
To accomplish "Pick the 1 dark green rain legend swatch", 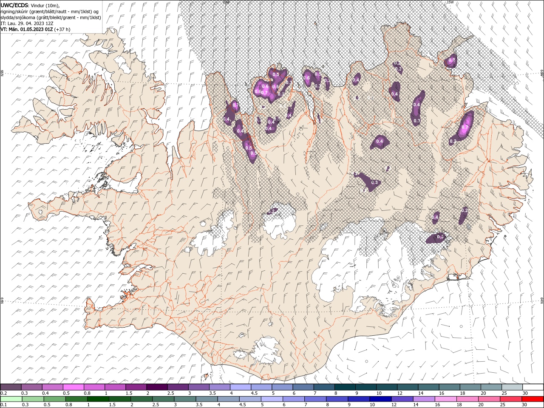I will coord(98,399).
